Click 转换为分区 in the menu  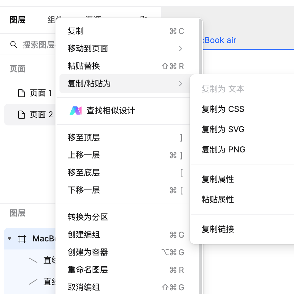pos(87,217)
